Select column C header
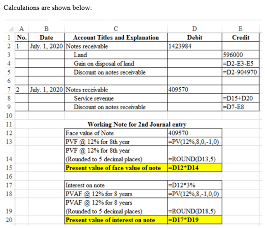265x228 pixels. click(116, 29)
